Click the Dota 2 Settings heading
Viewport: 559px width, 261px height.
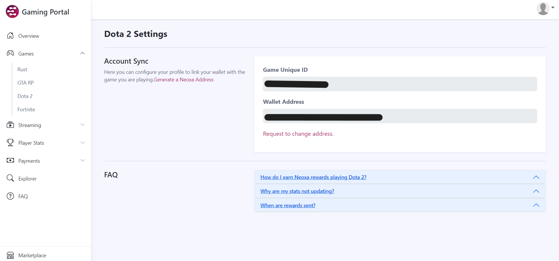pos(136,34)
